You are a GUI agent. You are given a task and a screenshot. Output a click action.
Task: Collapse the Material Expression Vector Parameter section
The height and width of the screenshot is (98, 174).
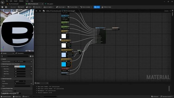pos(1,64)
